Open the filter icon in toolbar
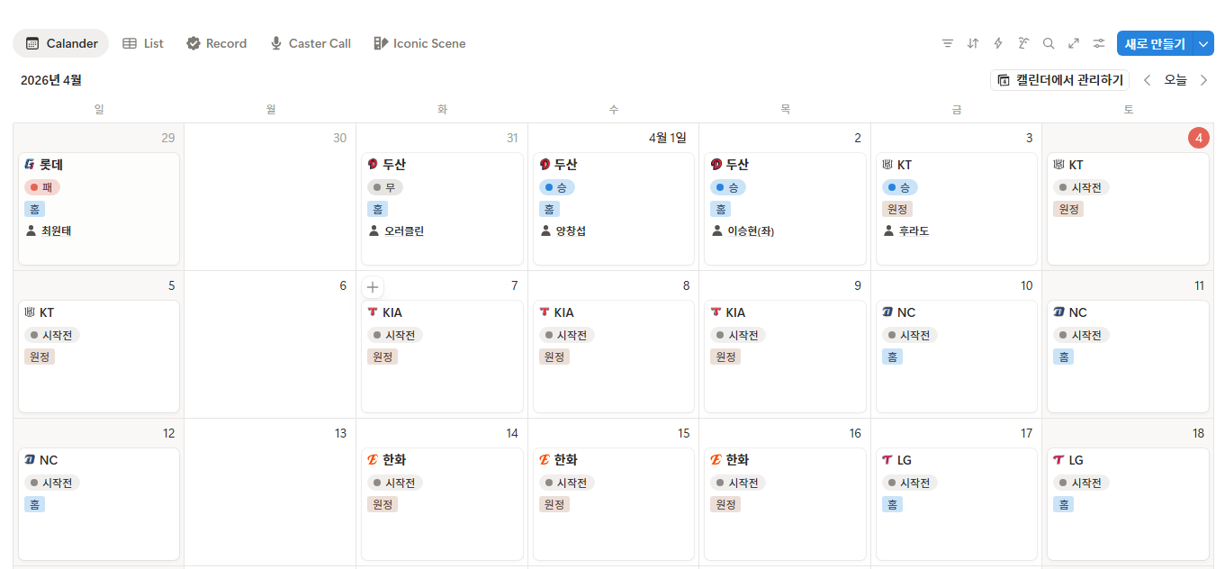Viewport: 1225px width, 569px height. pos(947,43)
